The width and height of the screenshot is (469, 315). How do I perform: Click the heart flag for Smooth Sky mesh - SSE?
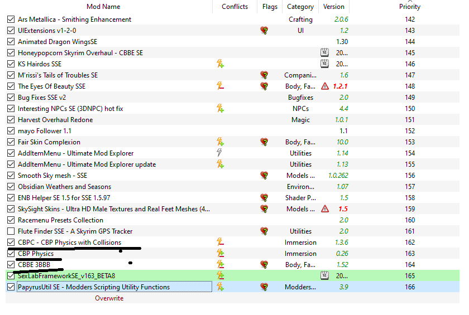[264, 175]
